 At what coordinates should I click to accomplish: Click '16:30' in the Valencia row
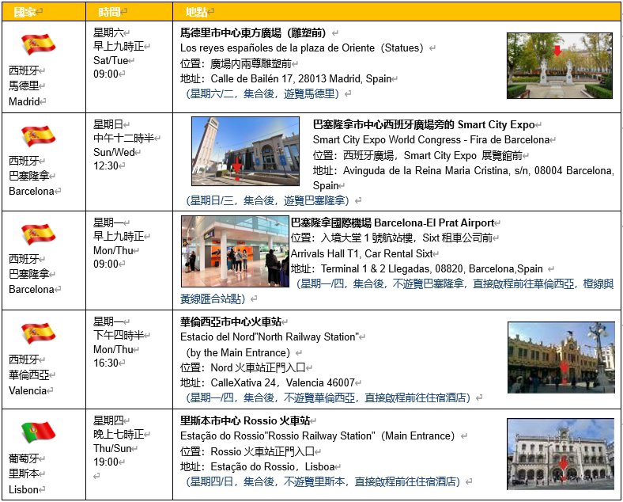point(106,363)
